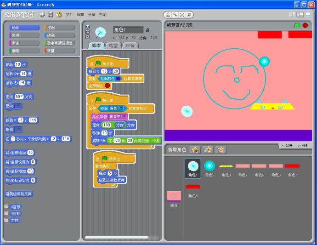This screenshot has width=317, height=245.
Task: Set rotation style to can rotate
Action: 87,27
